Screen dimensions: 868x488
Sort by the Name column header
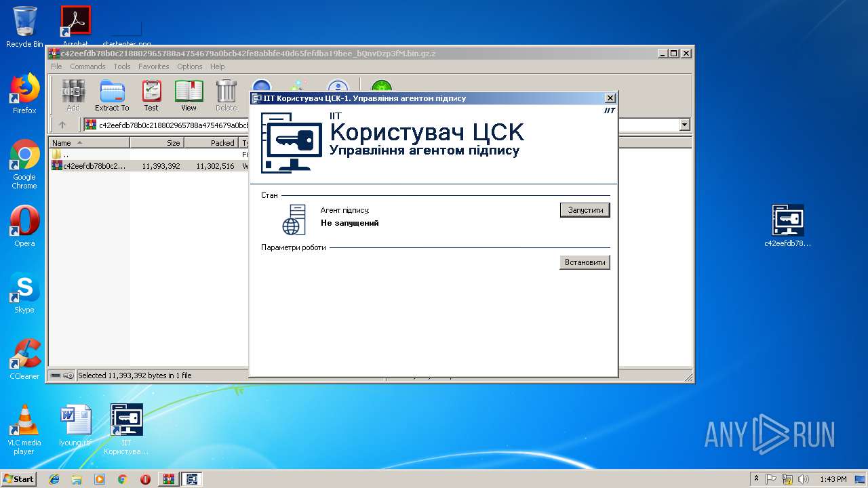[x=90, y=143]
